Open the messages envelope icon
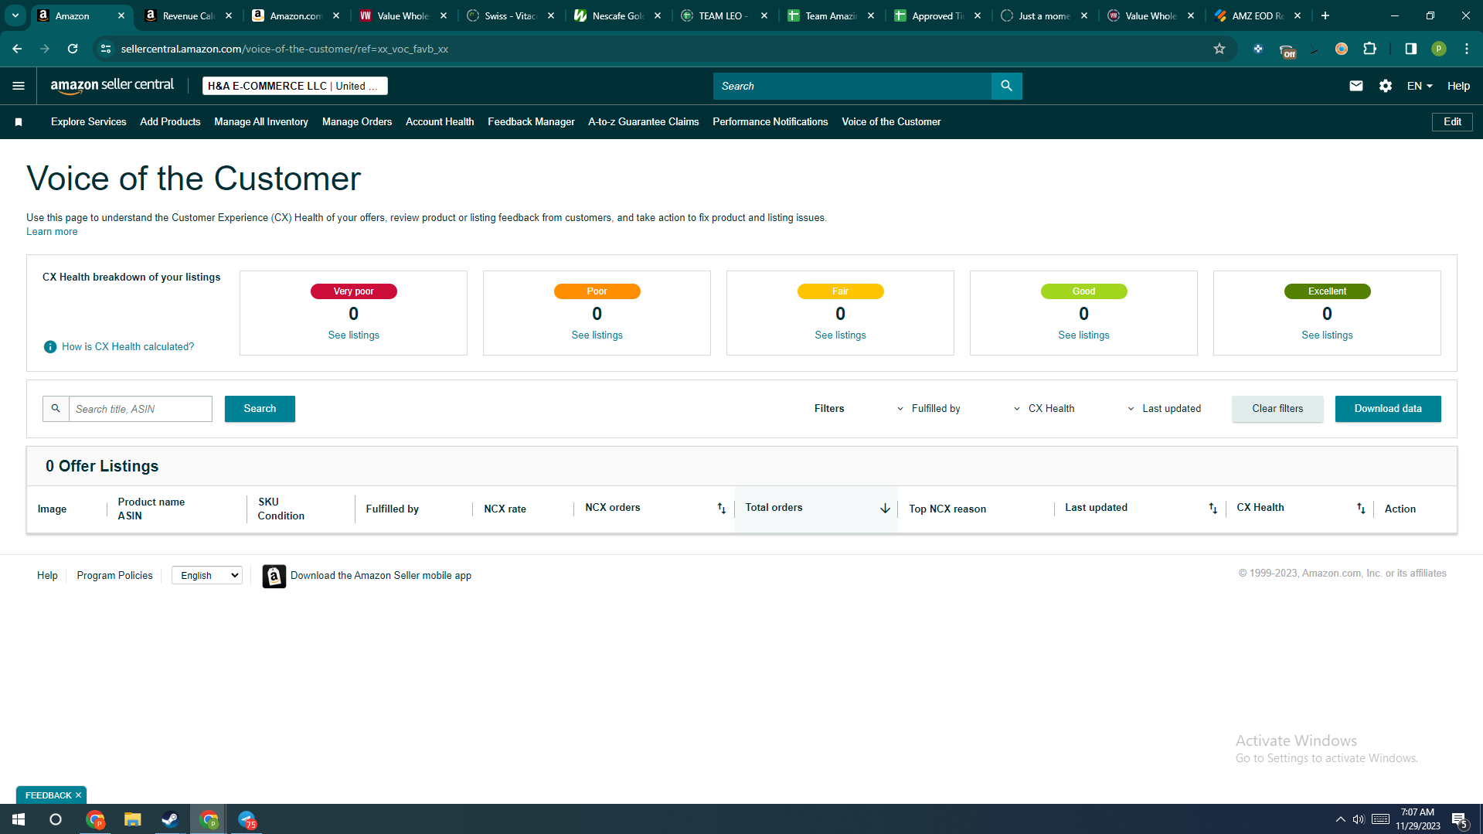This screenshot has width=1483, height=834. (1355, 86)
